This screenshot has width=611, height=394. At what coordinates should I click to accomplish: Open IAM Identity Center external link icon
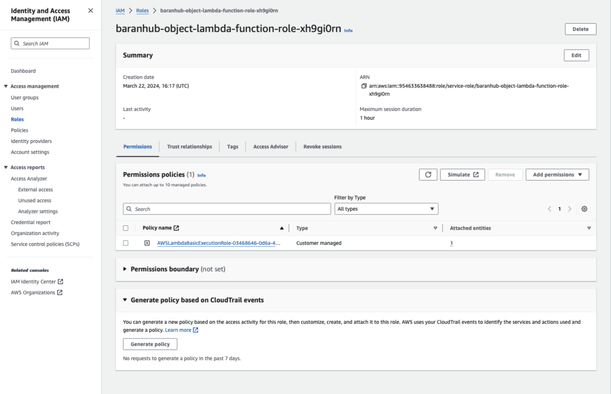point(60,281)
